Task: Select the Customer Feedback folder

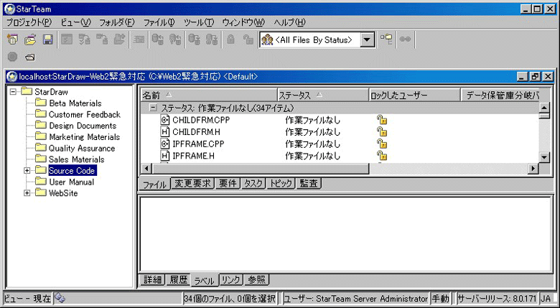Action: tap(85, 115)
